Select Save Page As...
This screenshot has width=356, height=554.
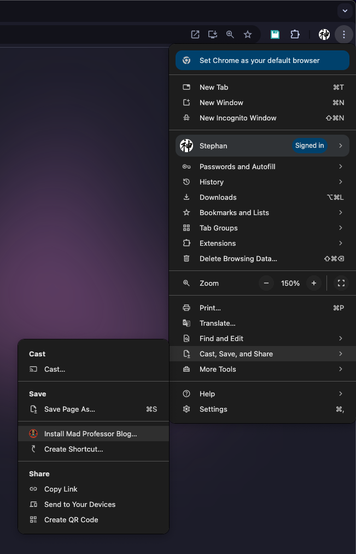pos(94,409)
